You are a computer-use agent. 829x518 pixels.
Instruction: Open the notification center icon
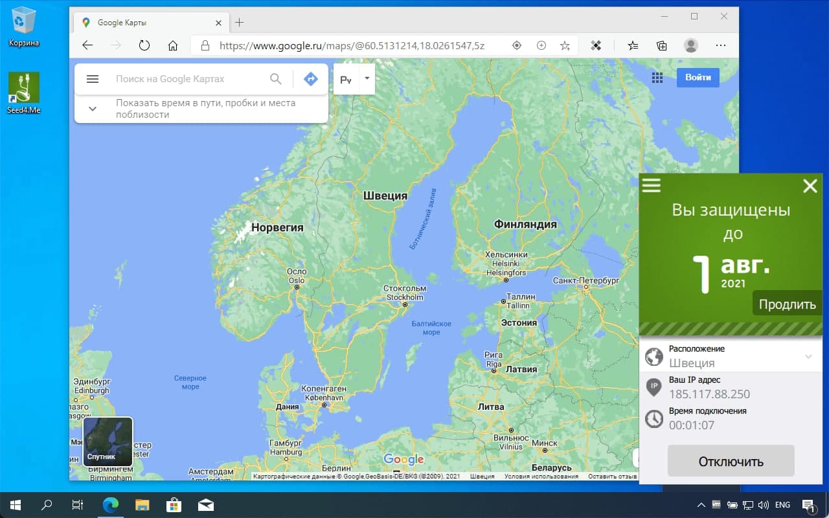[809, 505]
